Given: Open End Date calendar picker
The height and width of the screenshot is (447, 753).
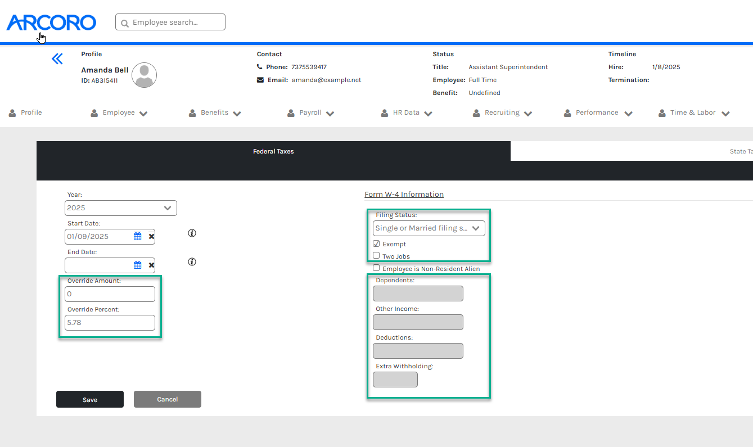Looking at the screenshot, I should (137, 265).
